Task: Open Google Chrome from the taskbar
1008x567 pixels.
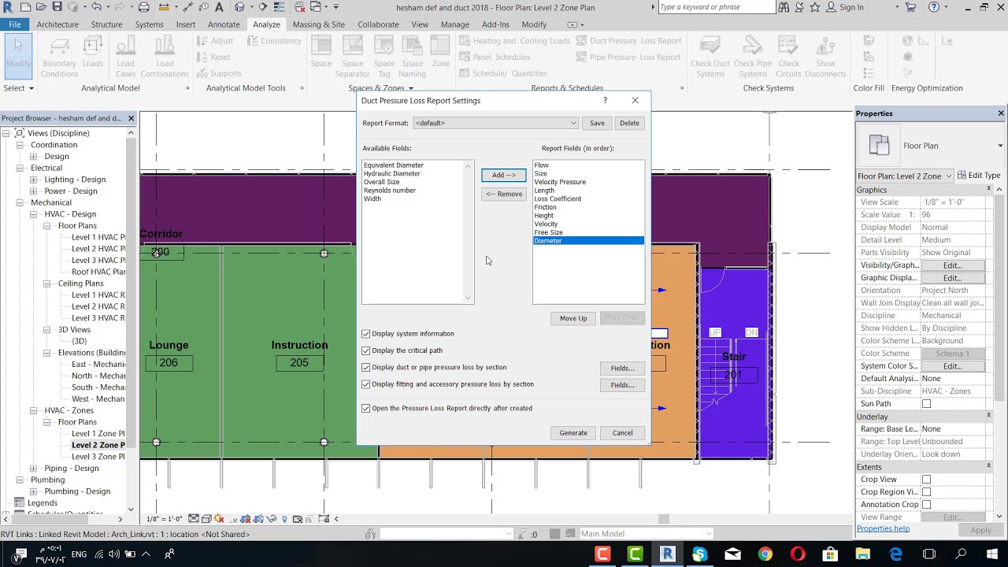Action: click(x=765, y=554)
